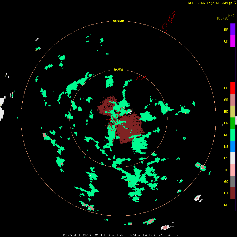This screenshot has width=237, height=237.
Task: Click the UK magenta legend swatch
Action: coord(233,41)
